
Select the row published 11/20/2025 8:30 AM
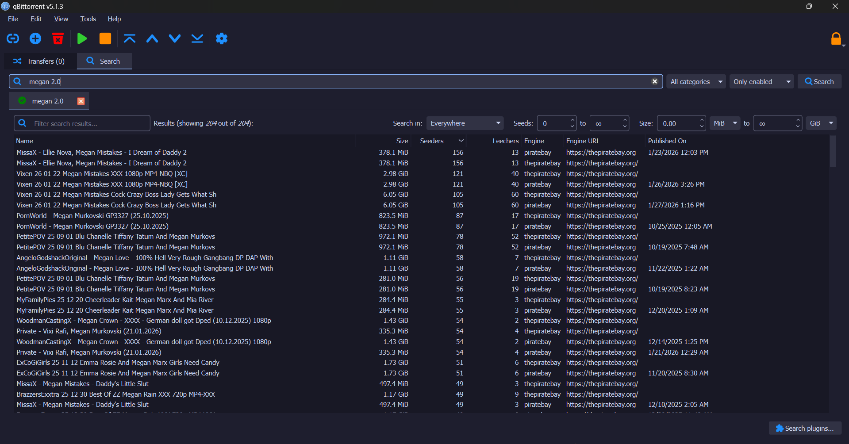[x=421, y=373]
